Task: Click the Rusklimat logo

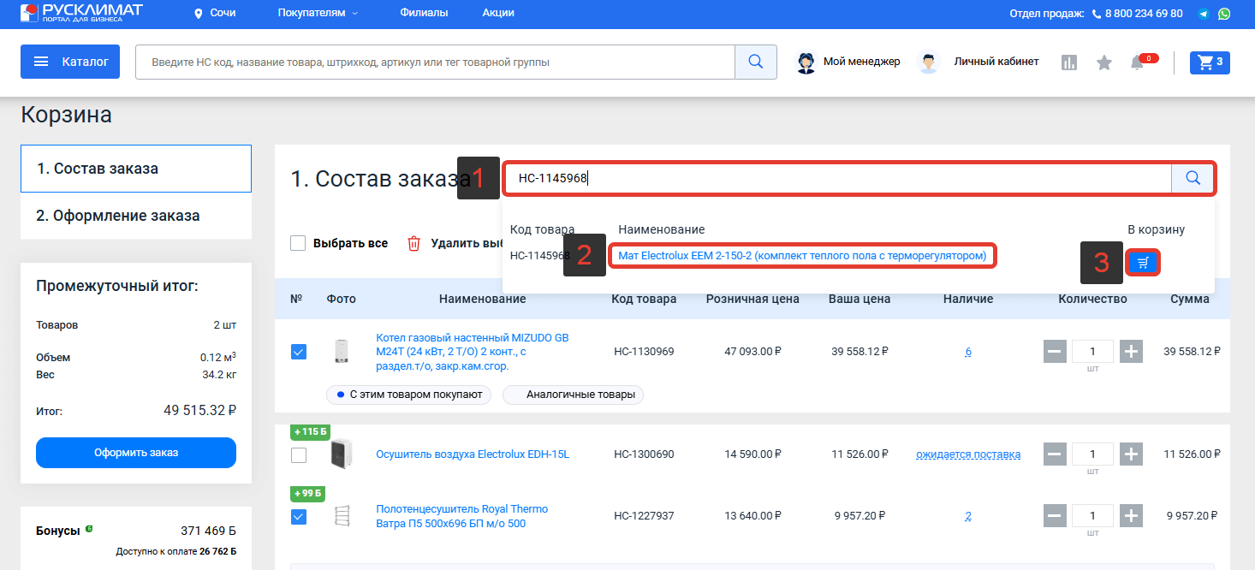Action: pyautogui.click(x=81, y=13)
